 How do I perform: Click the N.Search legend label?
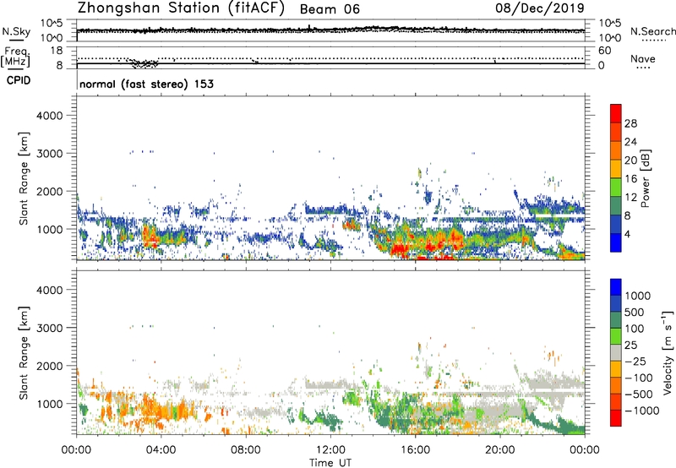(x=652, y=31)
